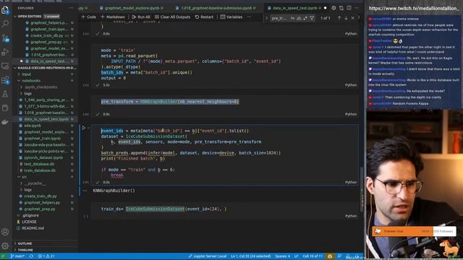Open Source Control view in activity bar
This screenshot has height=260, width=463.
(x=5, y=38)
